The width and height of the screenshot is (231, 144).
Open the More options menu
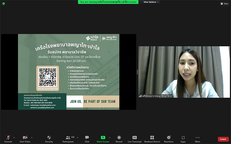click(198, 139)
